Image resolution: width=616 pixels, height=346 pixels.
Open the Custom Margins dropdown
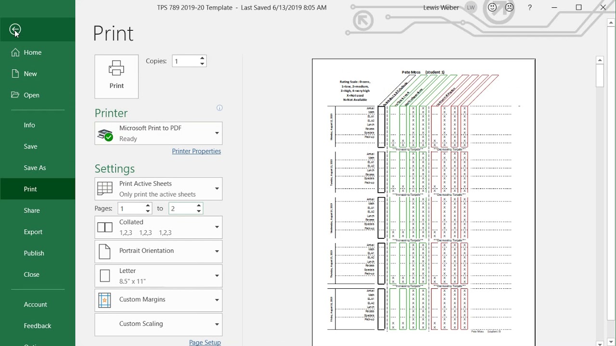click(x=217, y=300)
